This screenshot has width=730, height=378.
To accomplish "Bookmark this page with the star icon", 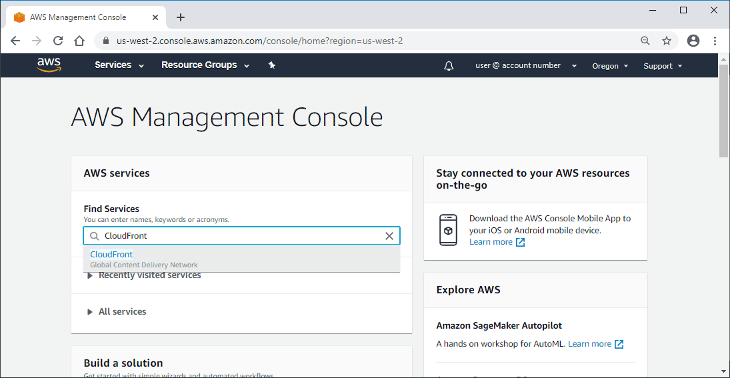I will pyautogui.click(x=667, y=41).
